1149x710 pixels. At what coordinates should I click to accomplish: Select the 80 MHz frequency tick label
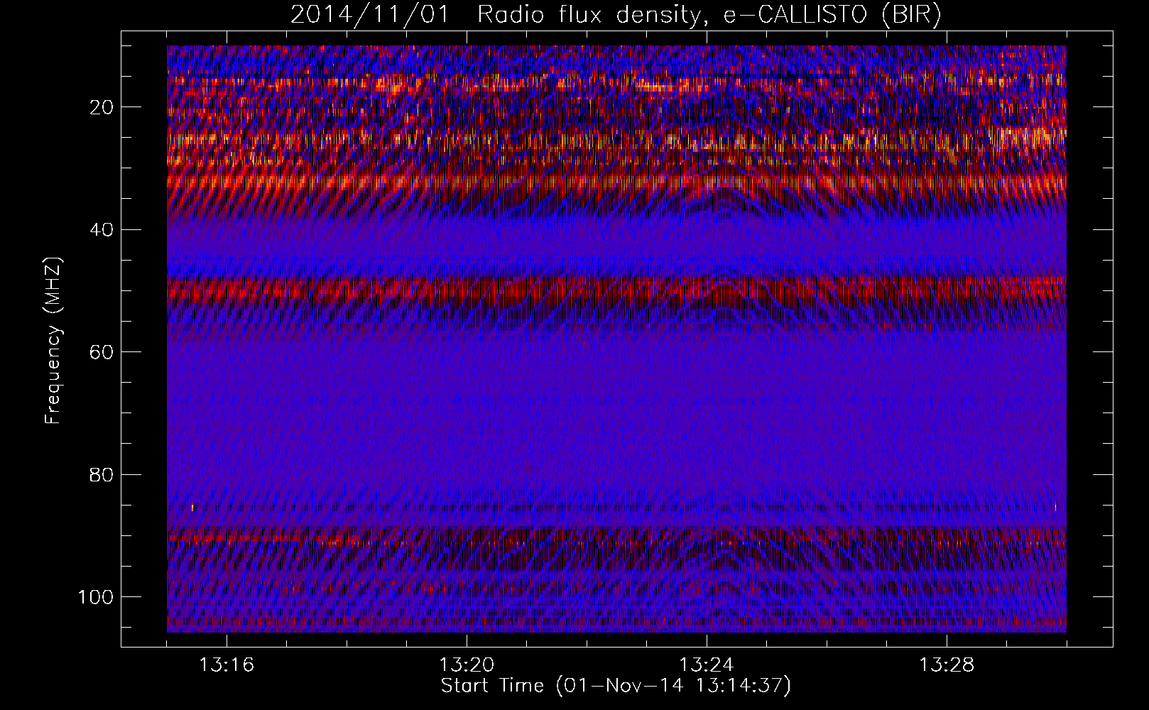(x=102, y=474)
